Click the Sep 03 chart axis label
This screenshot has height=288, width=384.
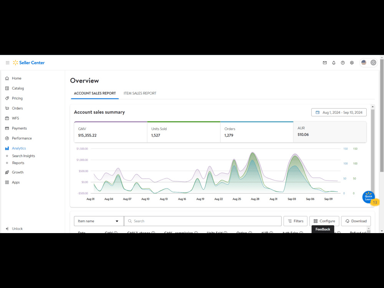click(292, 199)
